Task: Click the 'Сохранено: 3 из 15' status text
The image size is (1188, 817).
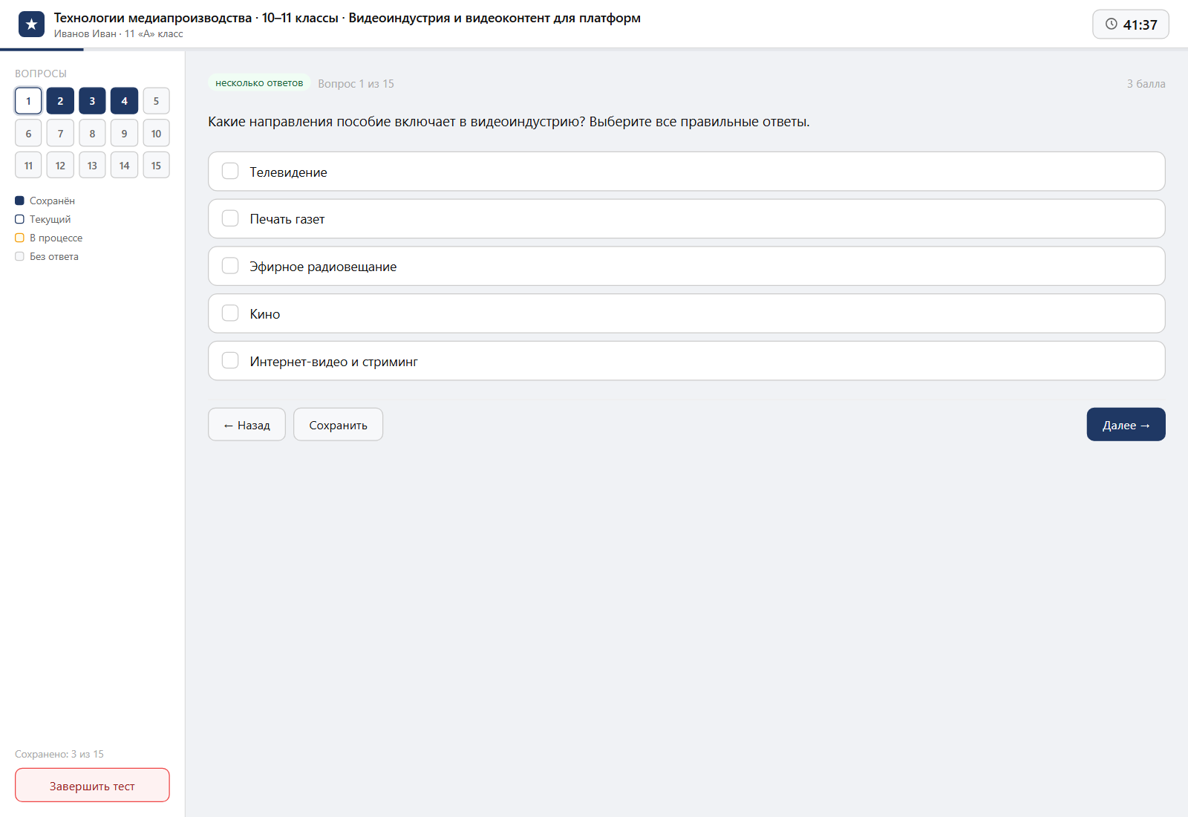Action: 59,754
